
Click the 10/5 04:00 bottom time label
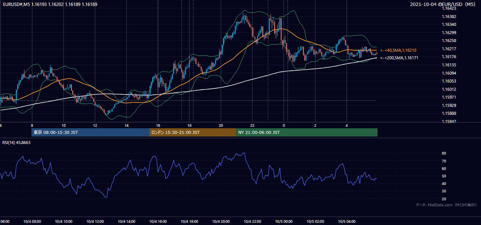[x=347, y=222]
